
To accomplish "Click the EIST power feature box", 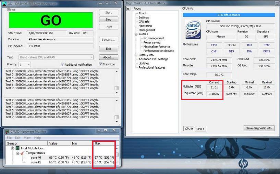I will [x=214, y=45].
